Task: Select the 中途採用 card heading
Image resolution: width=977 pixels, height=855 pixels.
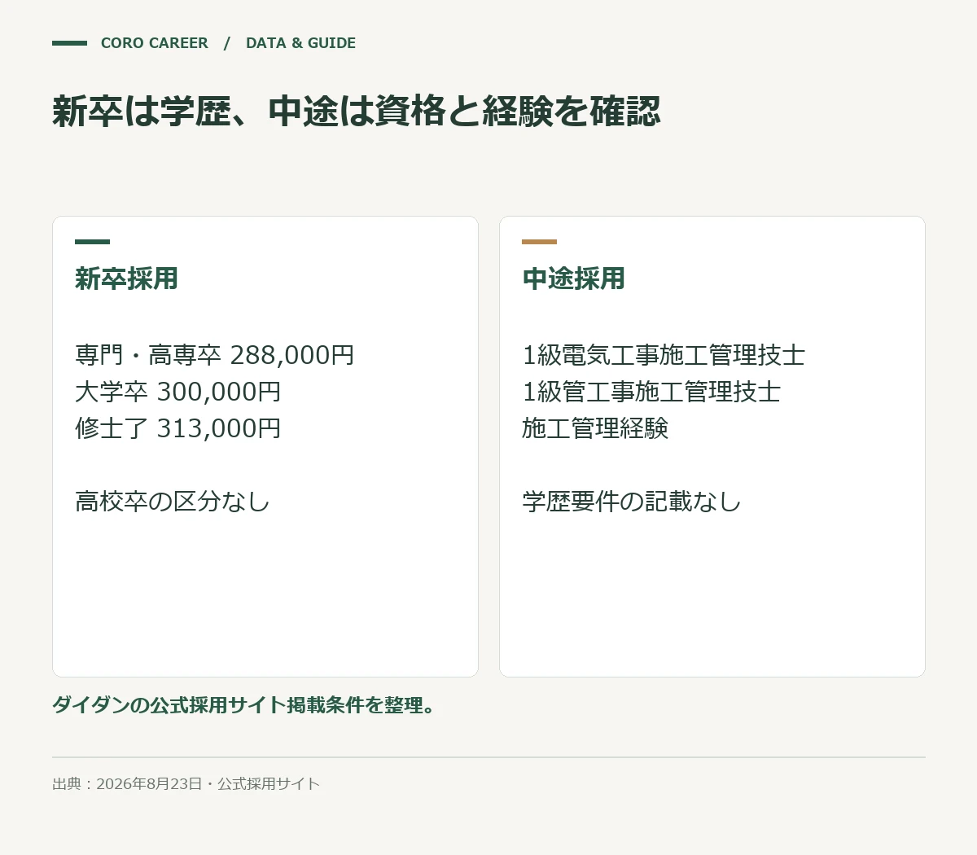Action: pyautogui.click(x=573, y=278)
